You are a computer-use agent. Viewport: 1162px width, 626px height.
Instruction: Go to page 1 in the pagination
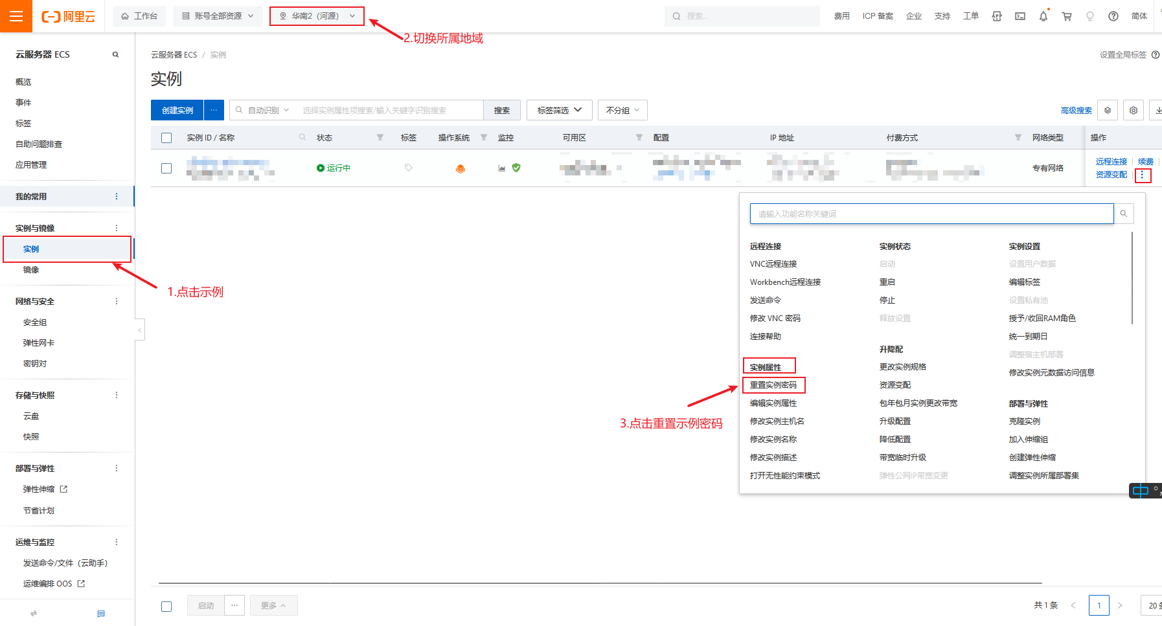[1099, 605]
